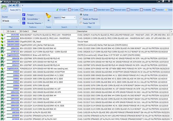The height and width of the screenshot is (121, 173).
Task: Click the scrollbar down arrow
Action: [171, 119]
